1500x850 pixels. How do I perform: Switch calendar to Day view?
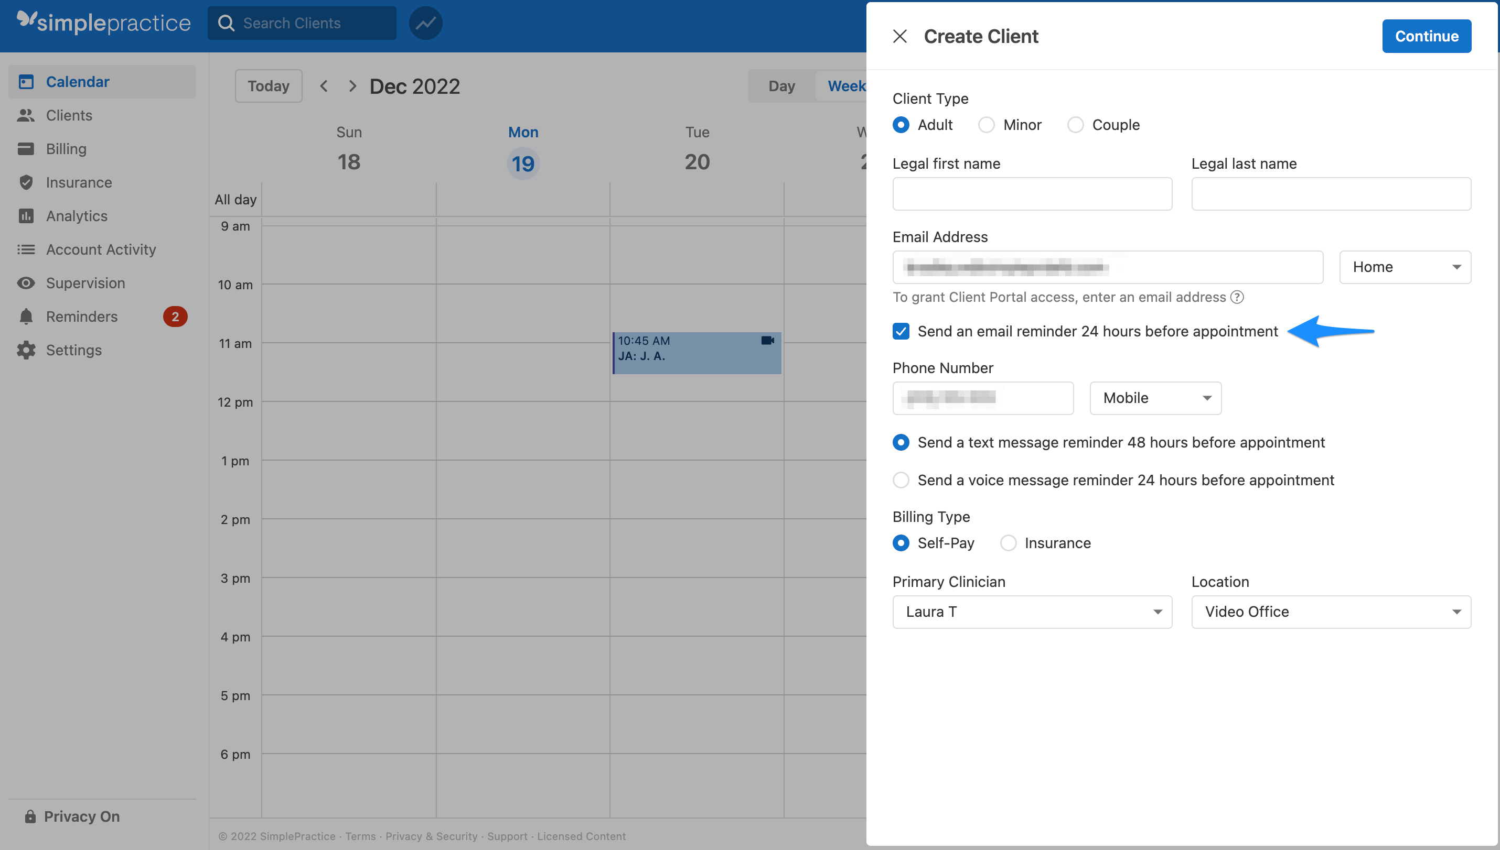[x=781, y=86]
